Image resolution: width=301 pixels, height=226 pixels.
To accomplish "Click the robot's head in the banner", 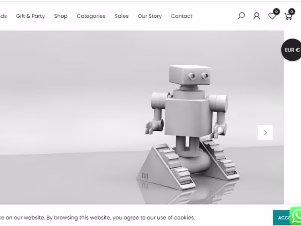I will 190,75.
